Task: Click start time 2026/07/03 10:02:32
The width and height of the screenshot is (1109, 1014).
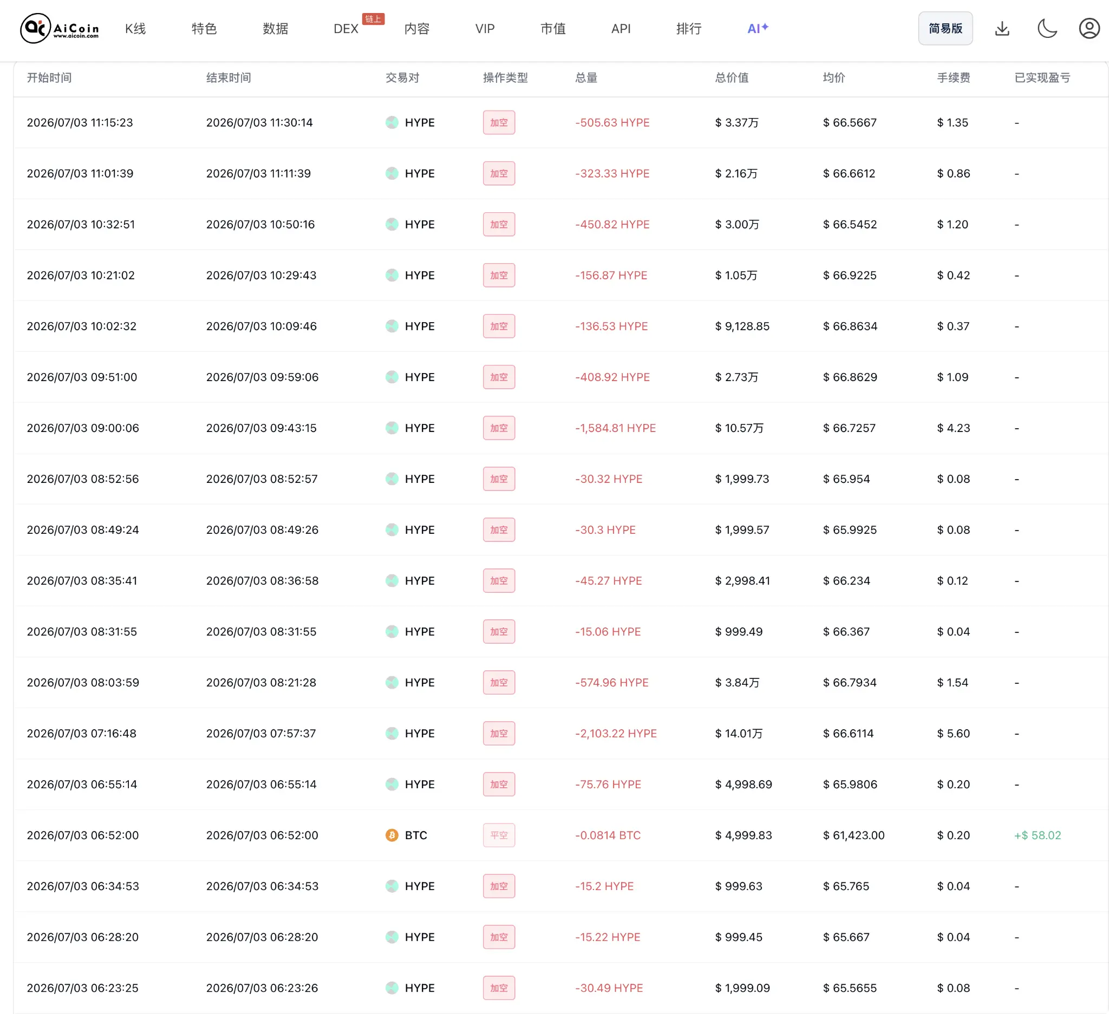Action: click(81, 325)
